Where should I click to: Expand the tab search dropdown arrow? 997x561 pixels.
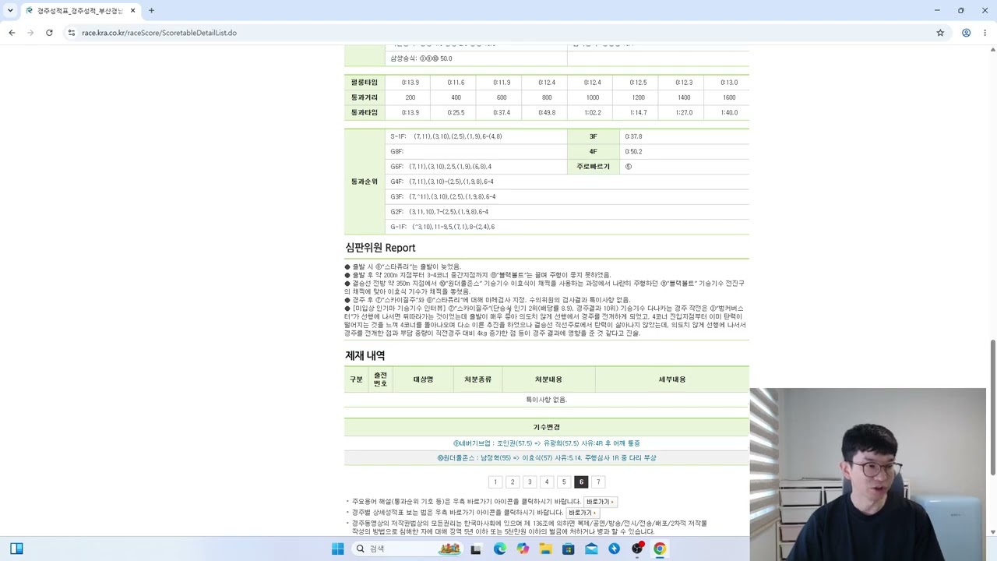(x=10, y=11)
